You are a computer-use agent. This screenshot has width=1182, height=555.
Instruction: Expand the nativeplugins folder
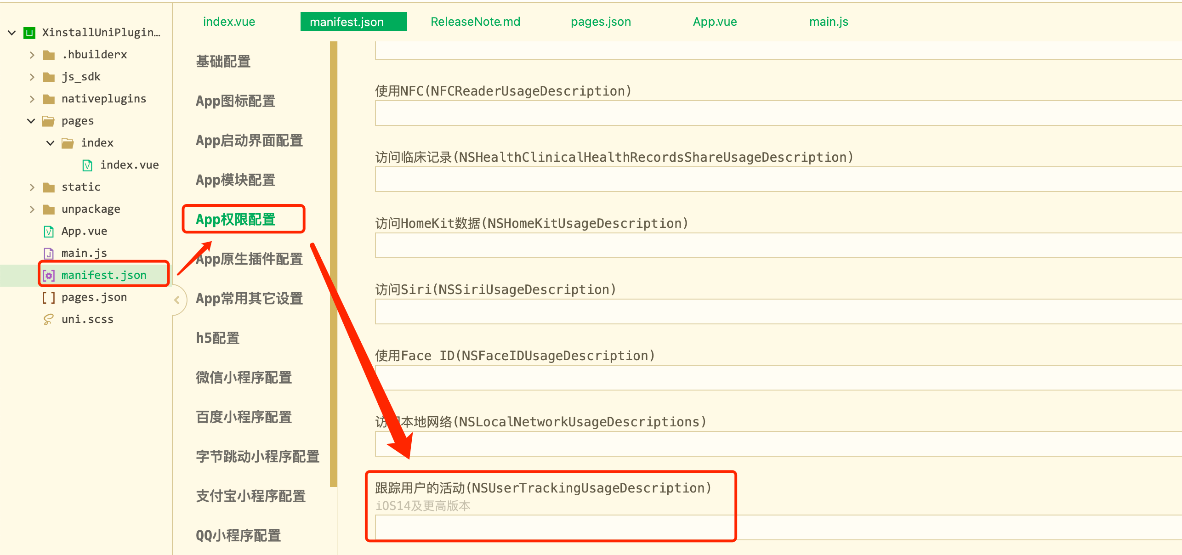[x=31, y=98]
